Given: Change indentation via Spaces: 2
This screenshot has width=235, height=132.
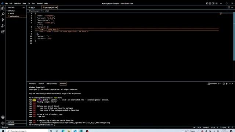Looking at the screenshot, I should click(x=206, y=127).
